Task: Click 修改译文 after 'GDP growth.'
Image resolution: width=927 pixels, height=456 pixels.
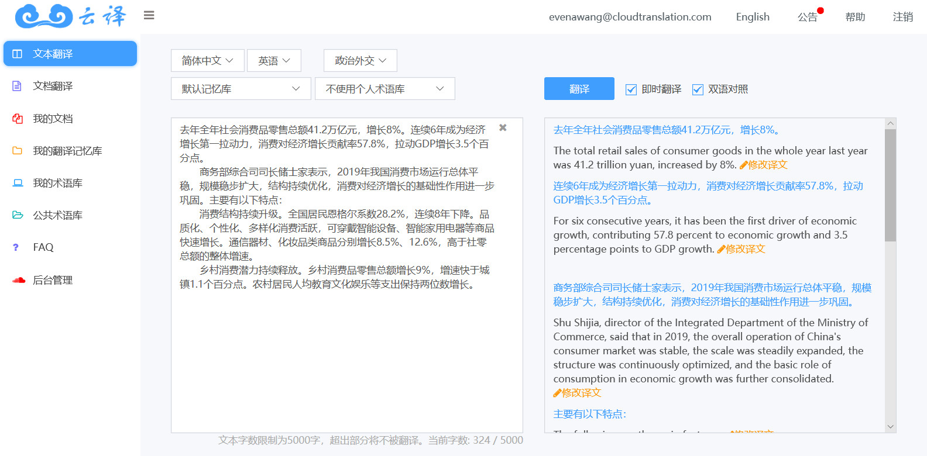Action: point(746,249)
